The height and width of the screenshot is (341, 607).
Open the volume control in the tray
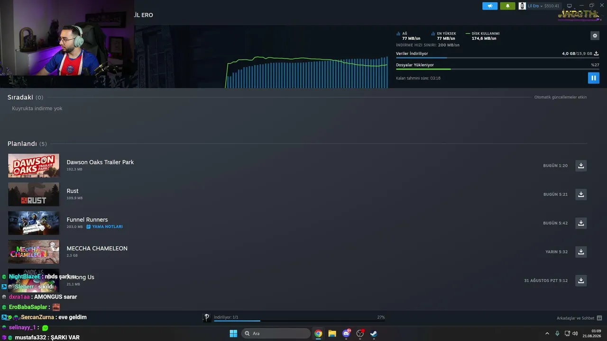(575, 333)
